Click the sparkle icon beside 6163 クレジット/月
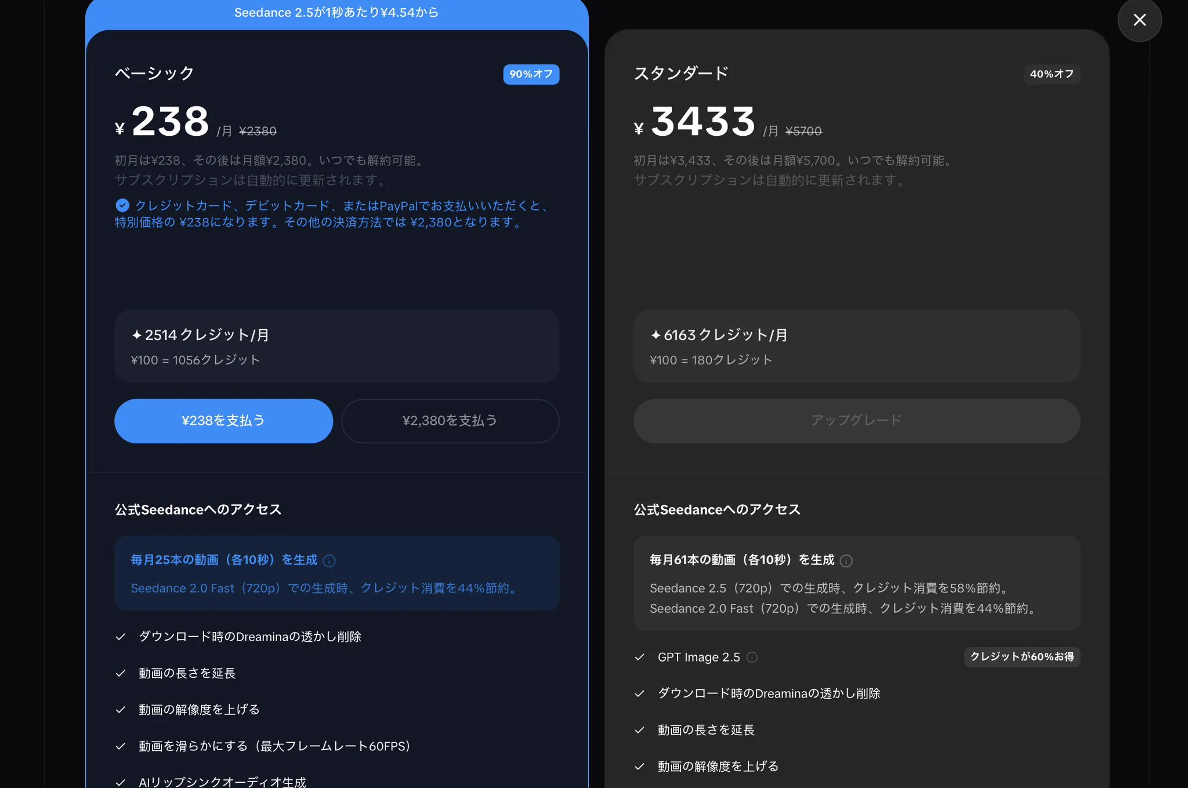 coord(655,335)
